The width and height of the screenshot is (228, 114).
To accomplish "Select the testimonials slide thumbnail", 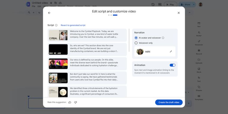I will 58,78.
